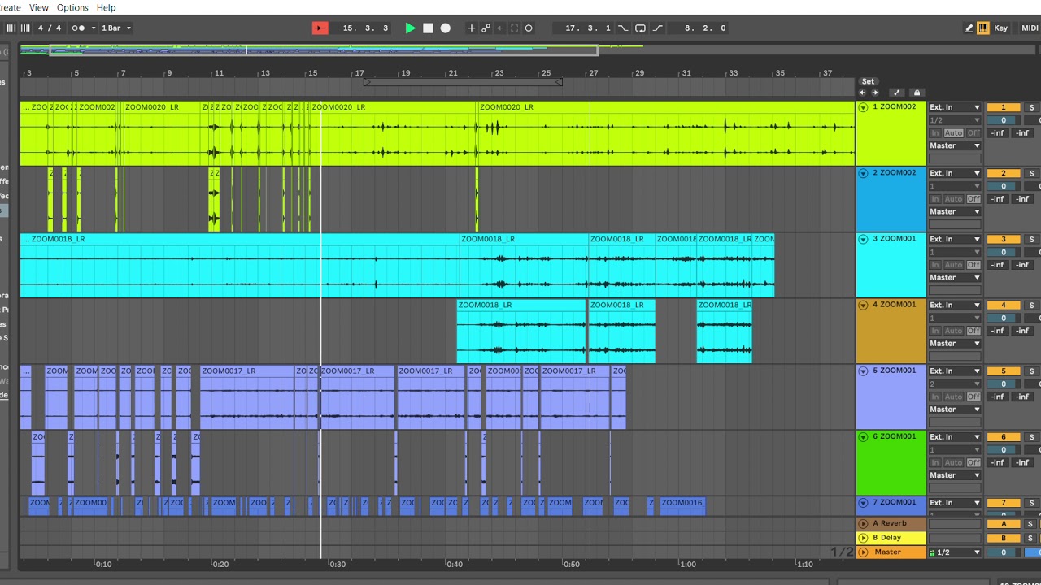Arm the Arrangement Record button
This screenshot has width=1041, height=585.
[x=445, y=28]
